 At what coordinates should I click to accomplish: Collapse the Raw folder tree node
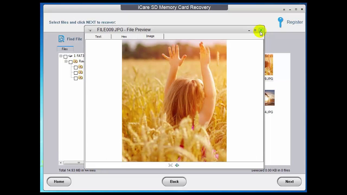click(66, 61)
